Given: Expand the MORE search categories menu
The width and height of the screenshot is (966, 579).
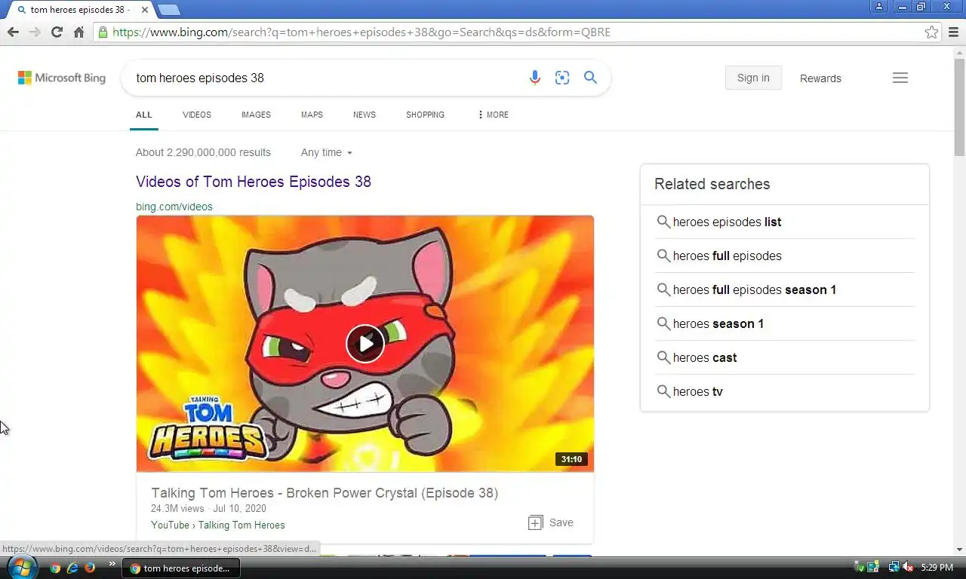Looking at the screenshot, I should click(x=494, y=115).
